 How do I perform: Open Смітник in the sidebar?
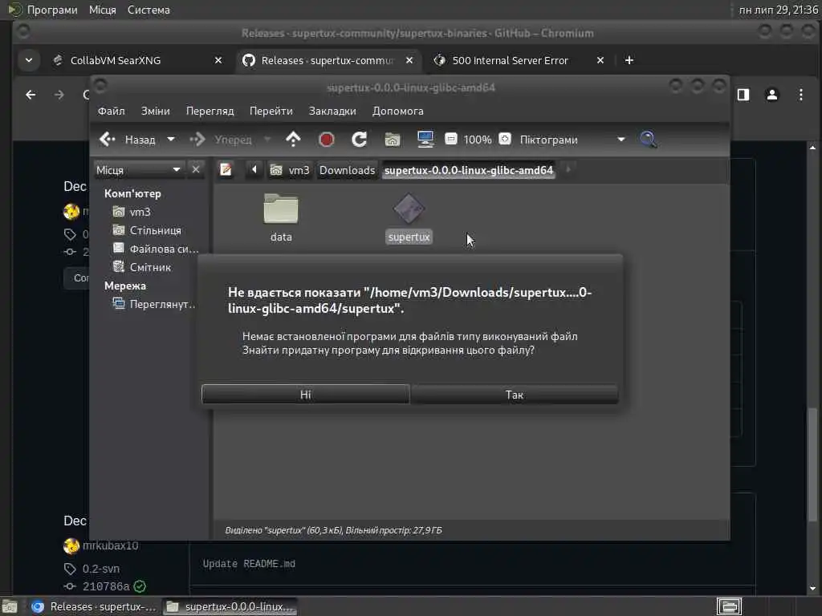click(142, 267)
